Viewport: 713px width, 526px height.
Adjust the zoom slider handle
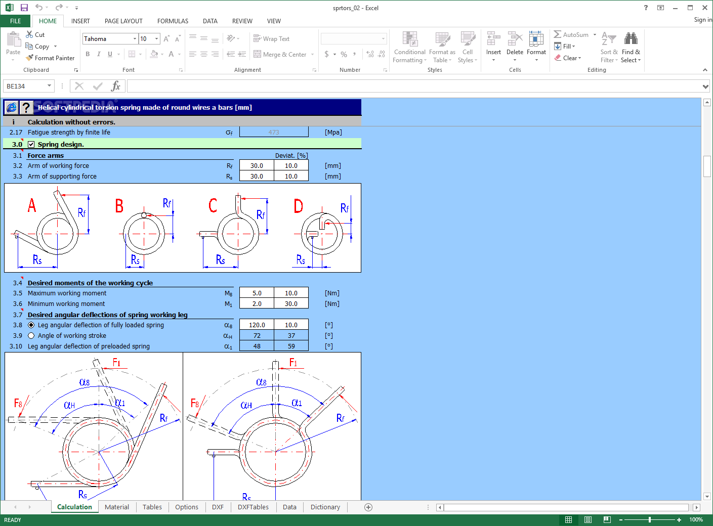click(x=650, y=519)
